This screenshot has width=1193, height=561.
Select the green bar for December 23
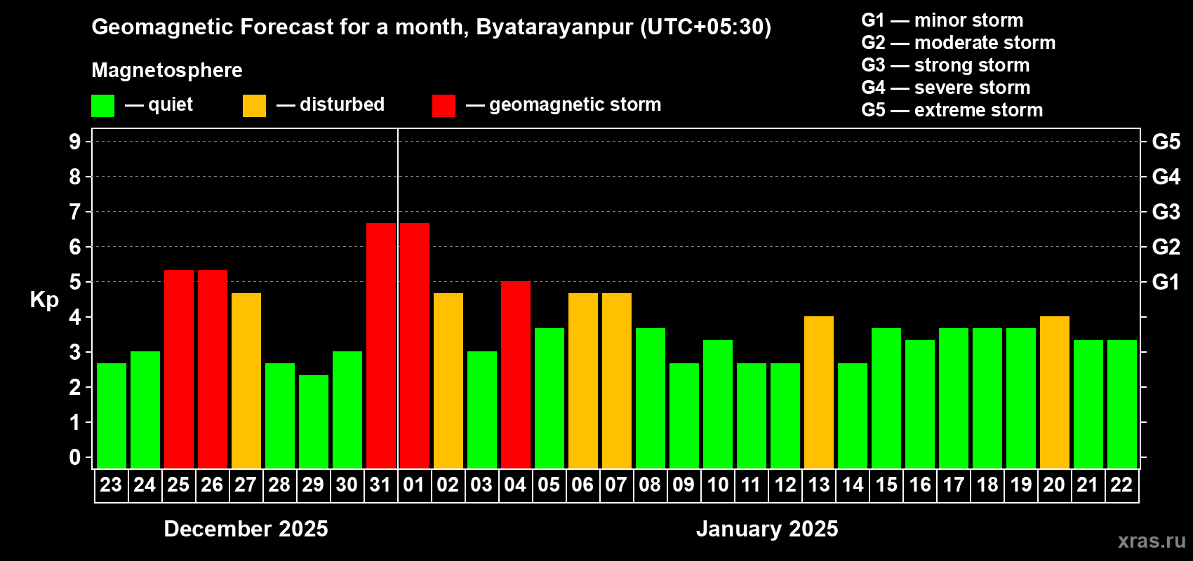(112, 416)
